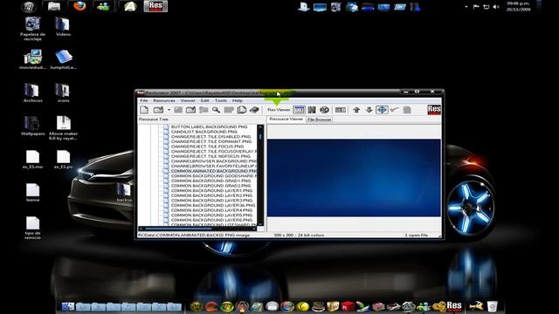Open the Movie maker 6.0 desktop file
The height and width of the screenshot is (314, 559).
point(63,127)
